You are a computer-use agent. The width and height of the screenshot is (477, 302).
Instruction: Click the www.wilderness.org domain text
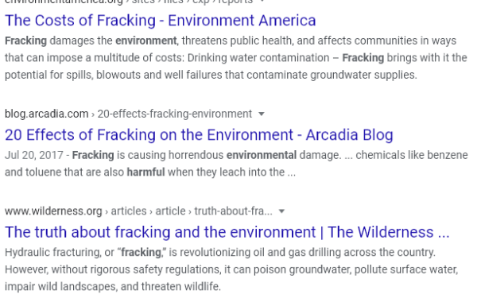point(53,211)
